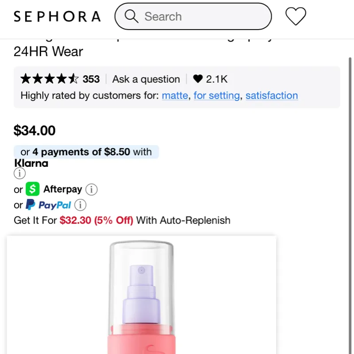Click the Sephora logo
The image size is (354, 354).
[57, 17]
